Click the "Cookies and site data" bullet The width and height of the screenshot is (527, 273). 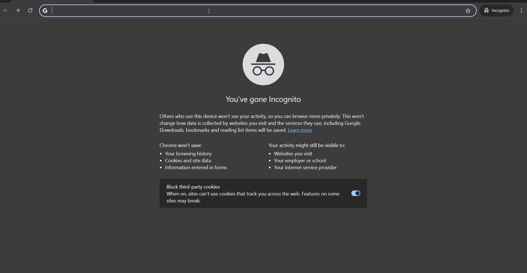(188, 161)
